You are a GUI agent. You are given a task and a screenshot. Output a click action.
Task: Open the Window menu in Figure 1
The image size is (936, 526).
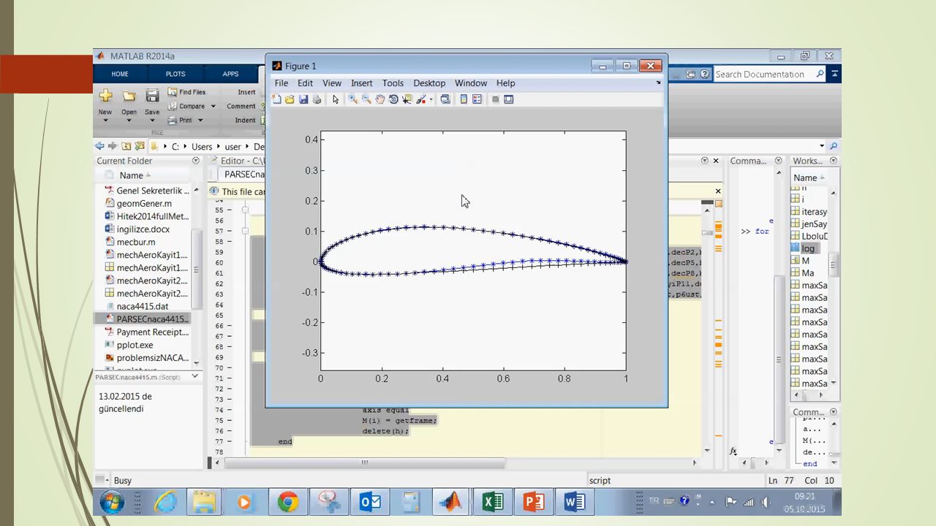[x=471, y=83]
